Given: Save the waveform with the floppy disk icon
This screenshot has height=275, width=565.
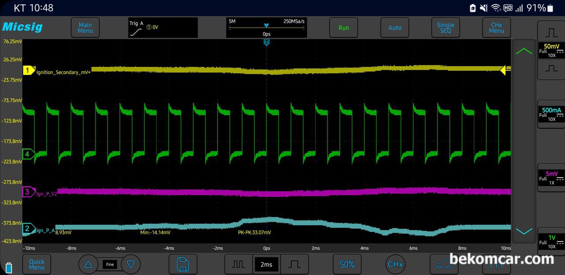Looking at the screenshot, I should point(183,264).
